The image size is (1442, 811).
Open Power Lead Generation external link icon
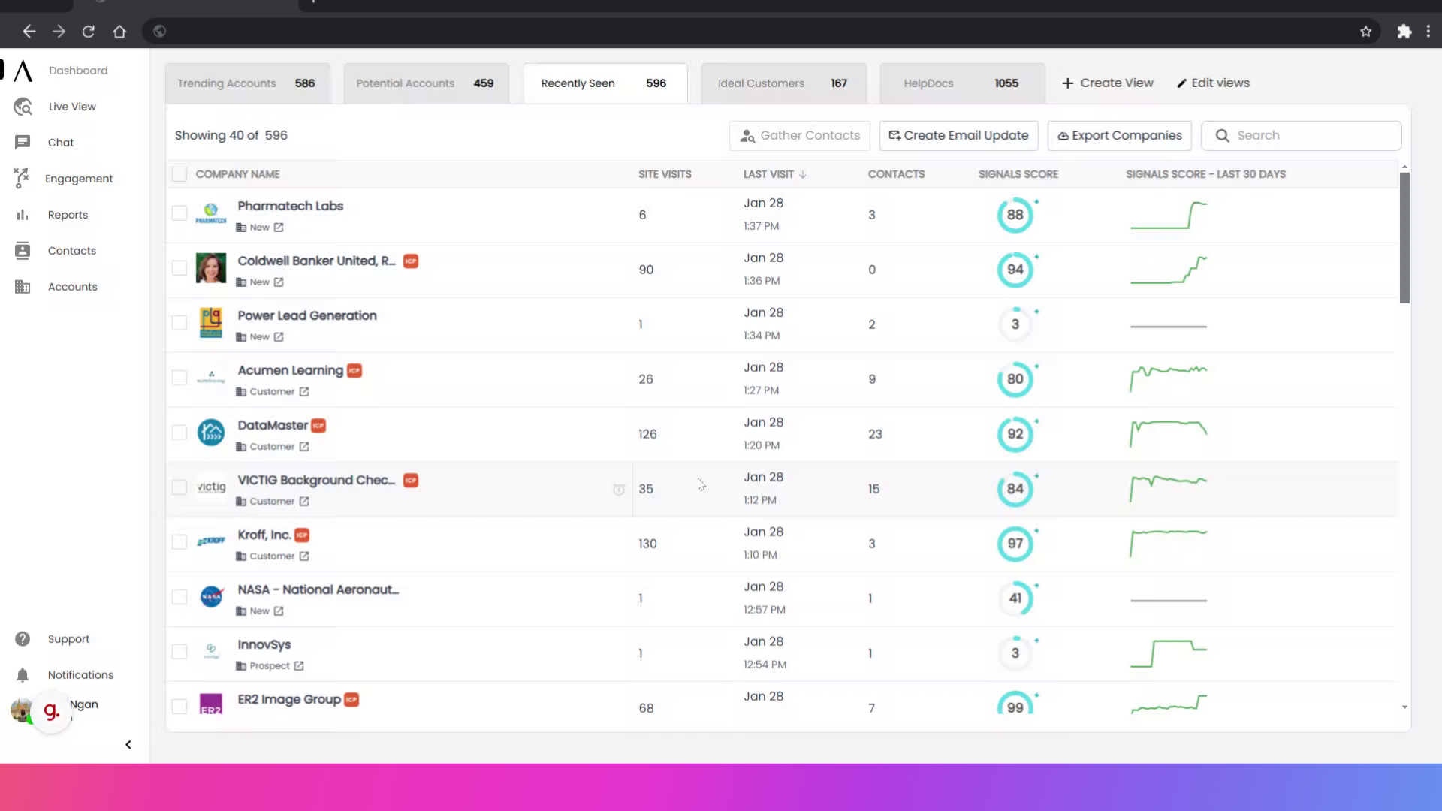[x=279, y=337]
